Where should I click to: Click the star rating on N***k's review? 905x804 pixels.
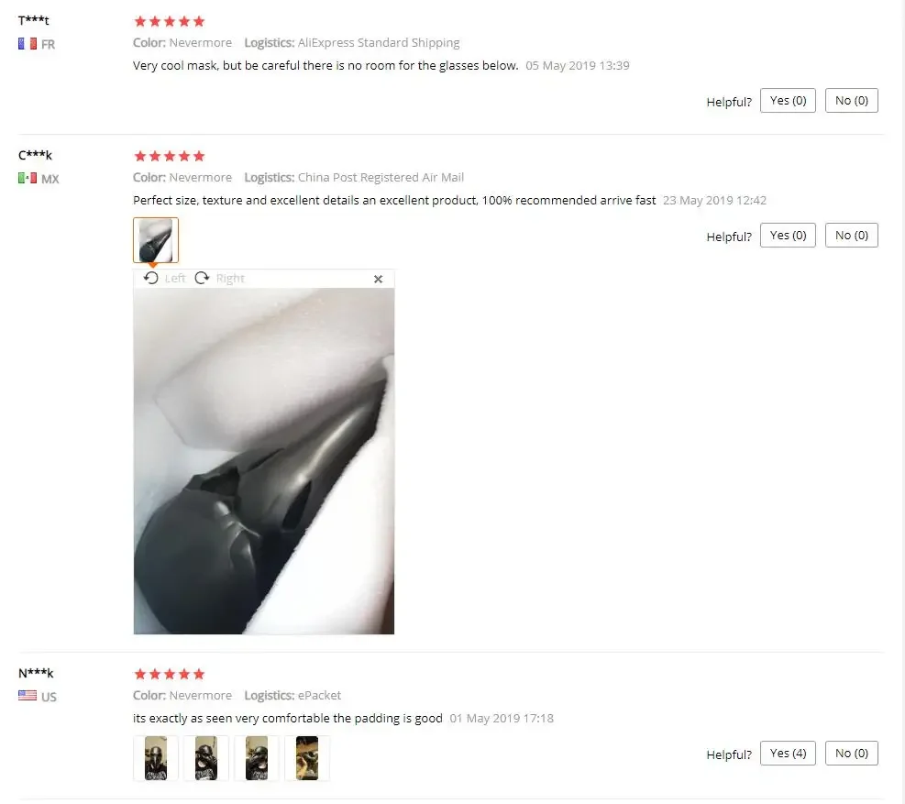(x=169, y=674)
